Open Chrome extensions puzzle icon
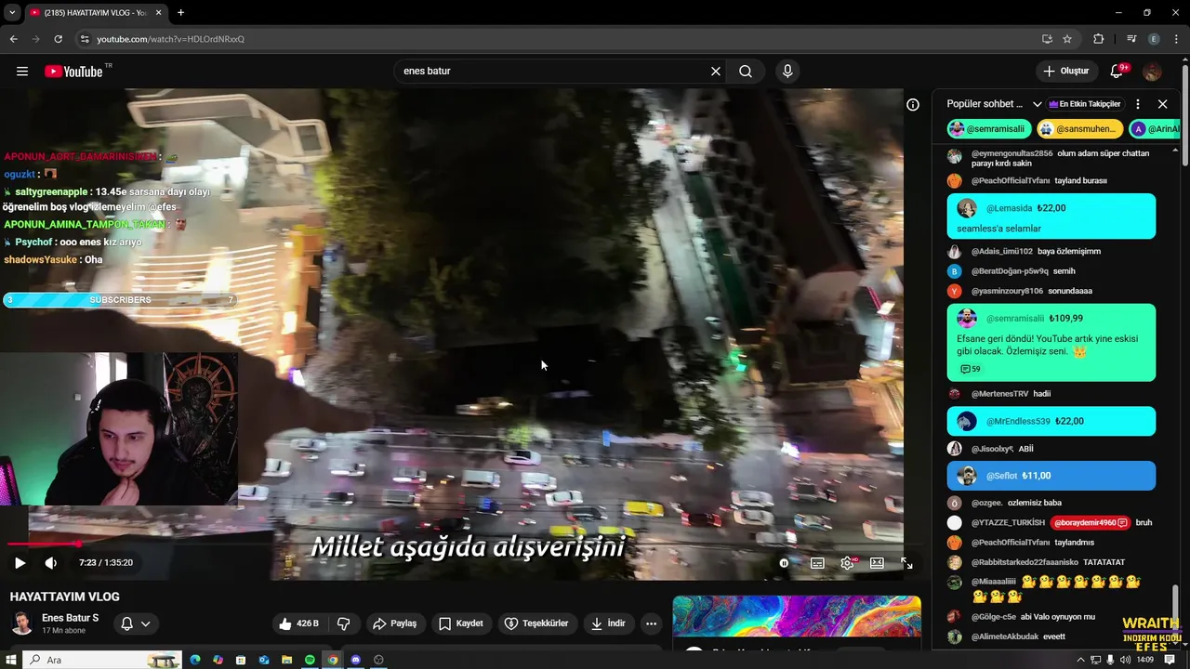The height and width of the screenshot is (669, 1190). click(1098, 39)
